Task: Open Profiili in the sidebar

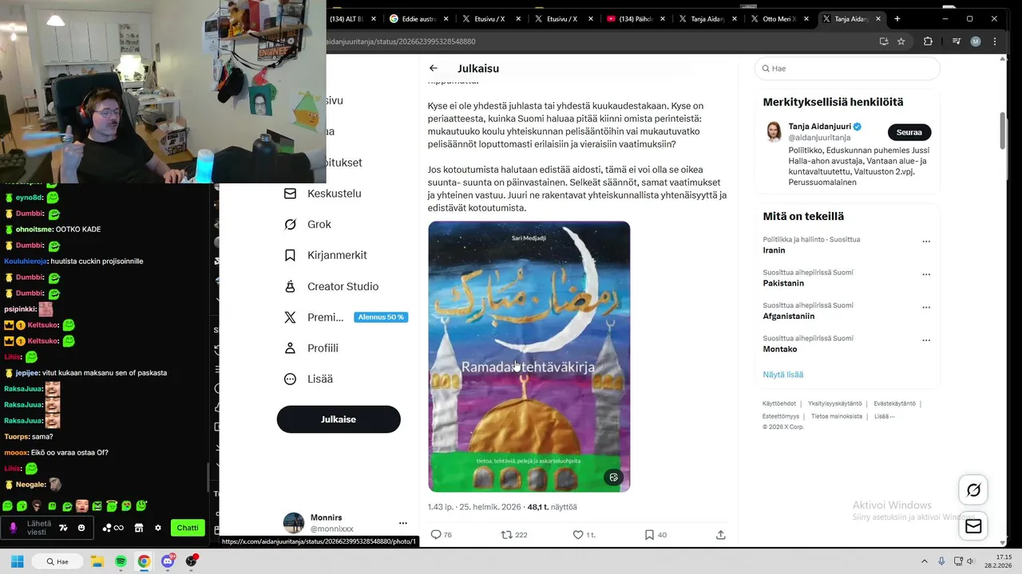Action: [x=311, y=348]
